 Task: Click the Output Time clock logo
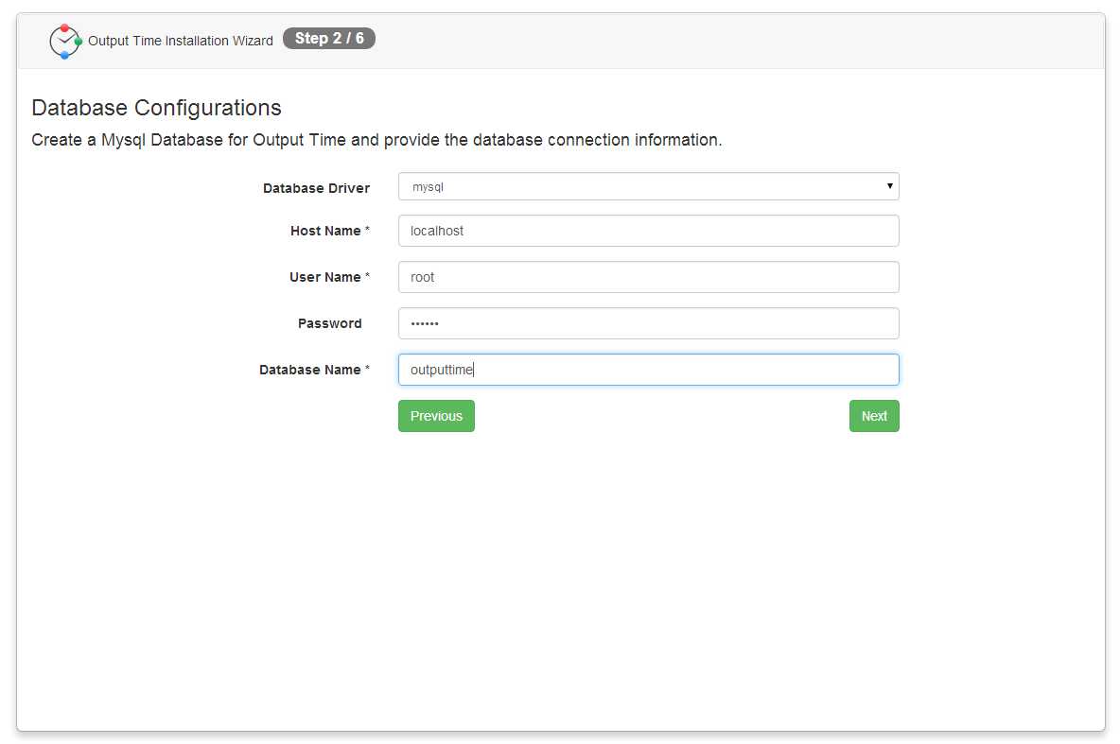tap(65, 42)
